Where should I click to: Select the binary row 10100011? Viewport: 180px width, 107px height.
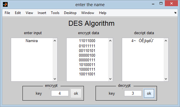click(87, 65)
